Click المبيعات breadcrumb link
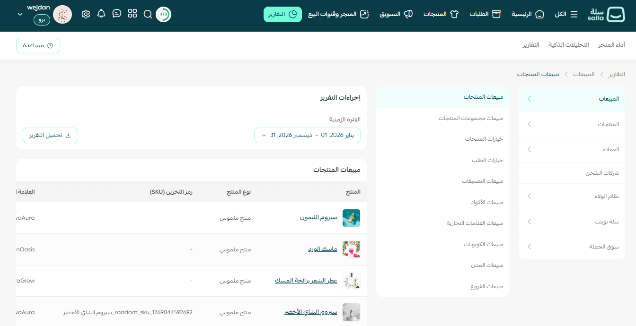The image size is (636, 326). 583,74
